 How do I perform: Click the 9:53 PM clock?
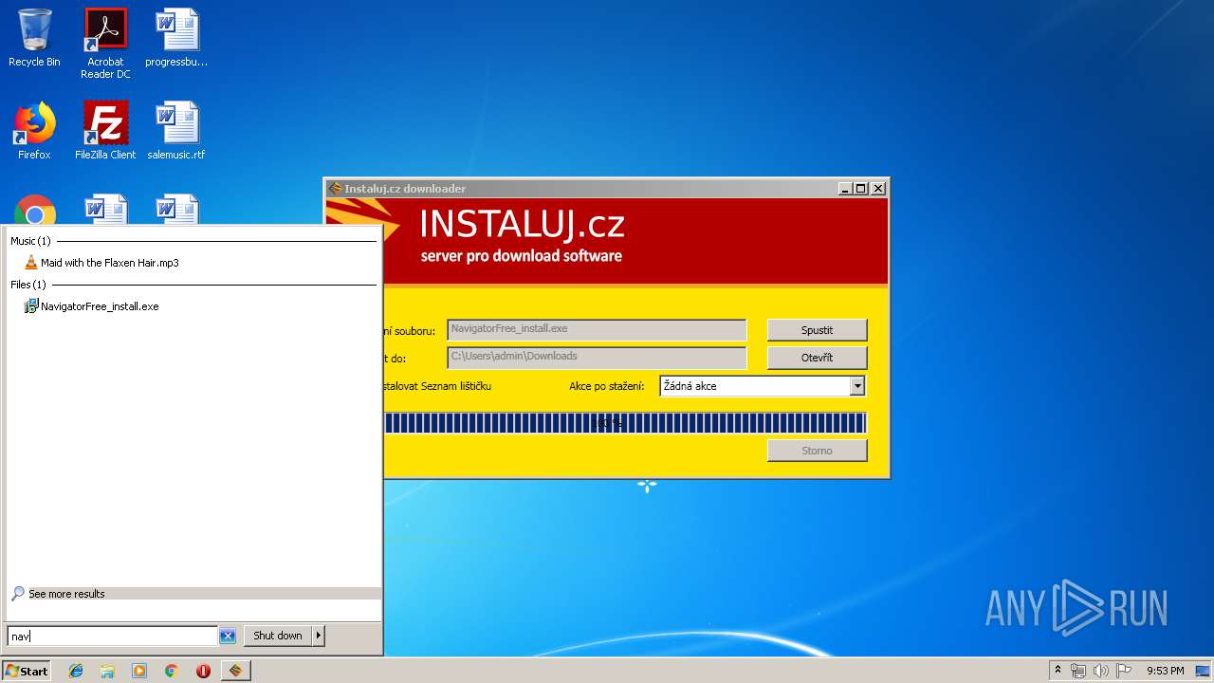(x=1165, y=671)
